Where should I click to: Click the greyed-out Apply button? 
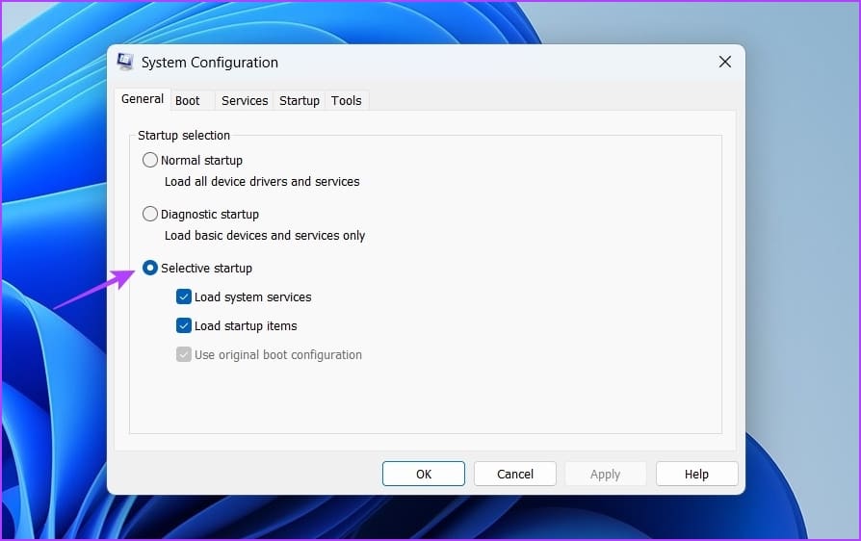pyautogui.click(x=605, y=474)
